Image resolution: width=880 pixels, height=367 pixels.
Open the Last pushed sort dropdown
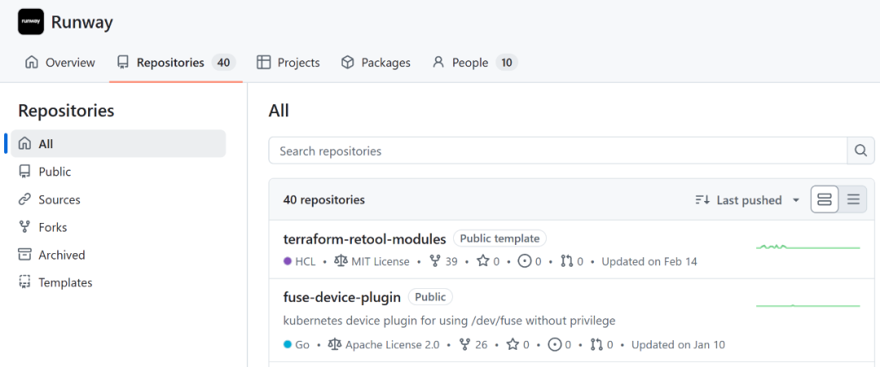pyautogui.click(x=747, y=200)
